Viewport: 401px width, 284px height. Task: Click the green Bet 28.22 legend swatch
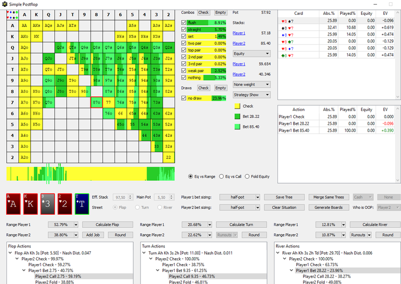point(237,116)
